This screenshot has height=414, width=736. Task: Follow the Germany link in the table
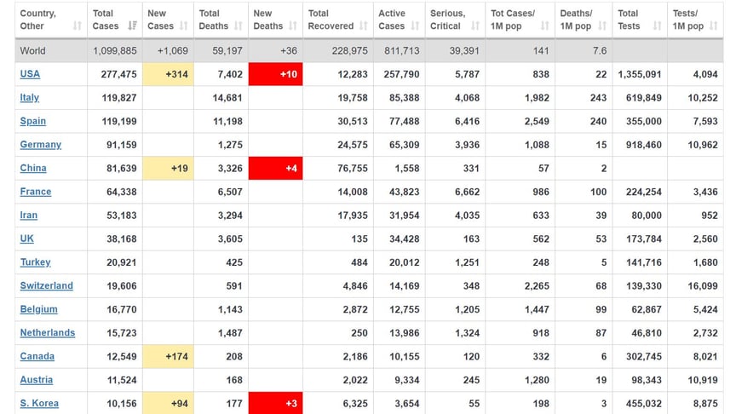[x=40, y=145]
